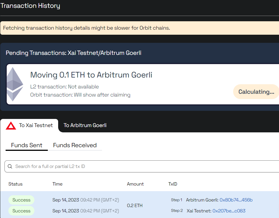The image size is (279, 218).
Task: Click the Time column header
Action: tap(58, 184)
